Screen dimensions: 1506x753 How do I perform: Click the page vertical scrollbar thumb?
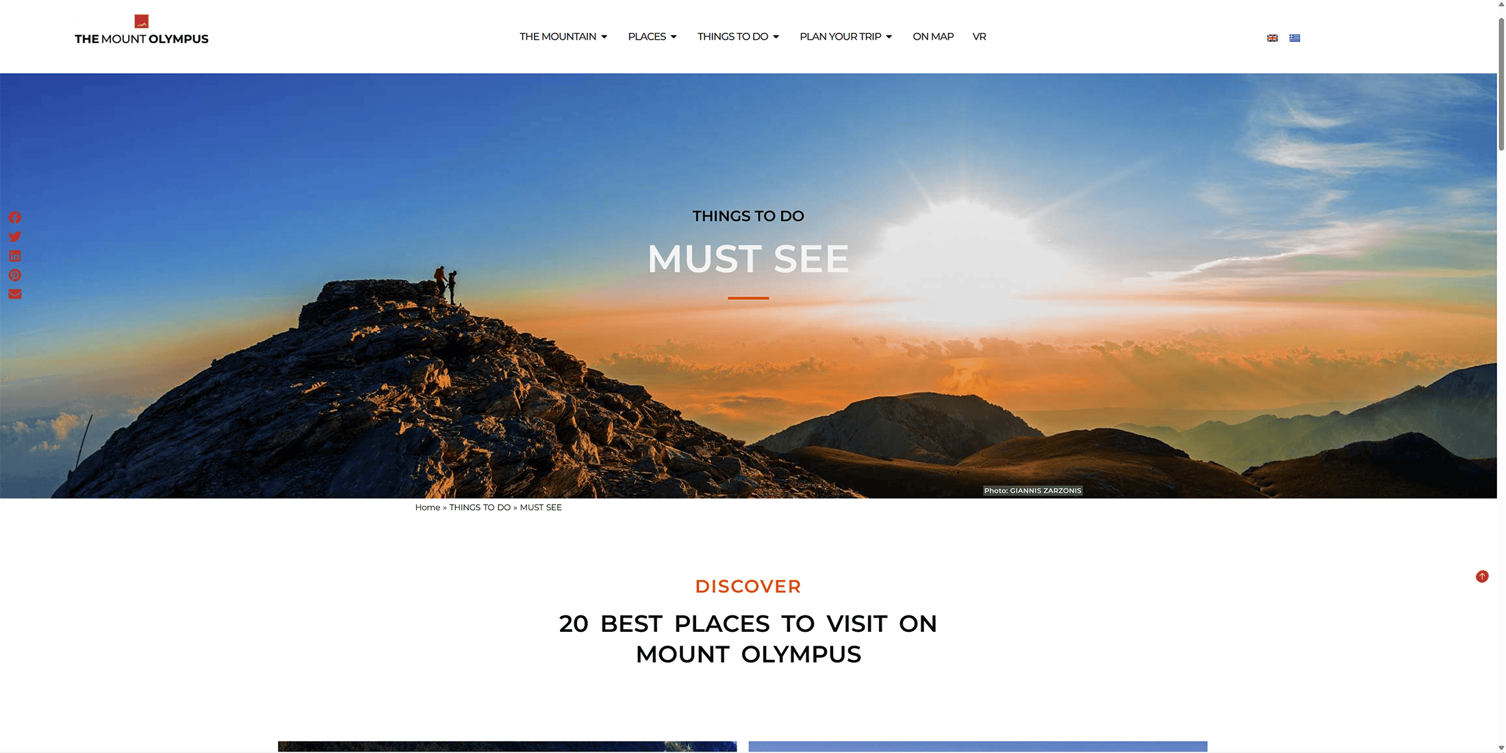(x=1501, y=82)
